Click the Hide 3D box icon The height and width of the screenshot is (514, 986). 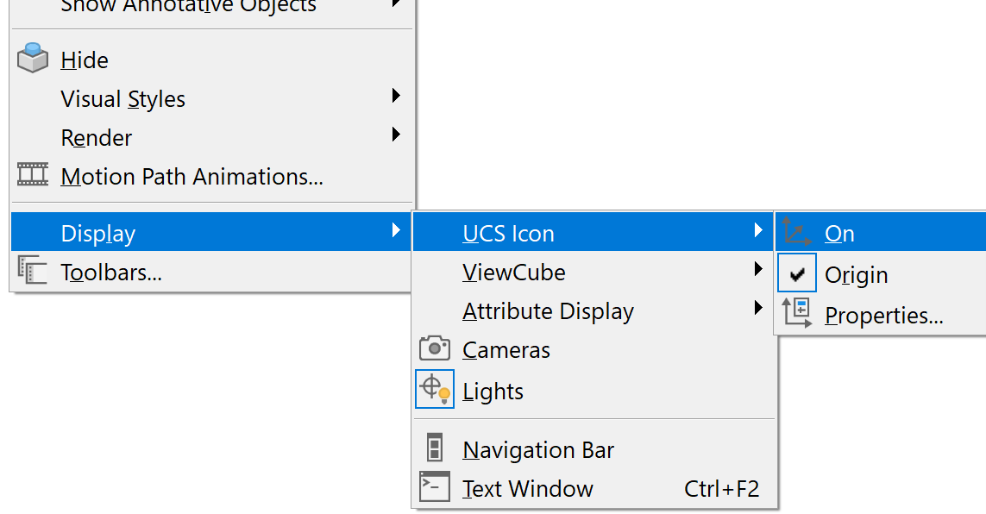point(33,58)
